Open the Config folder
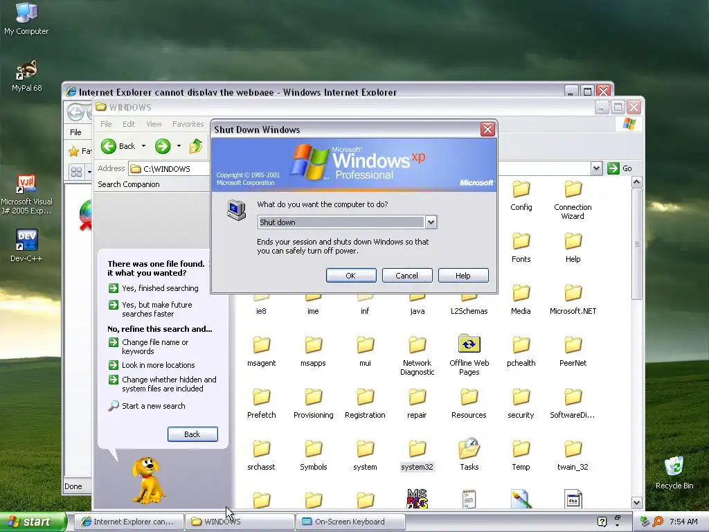Screen dimensions: 709x532 [521, 195]
